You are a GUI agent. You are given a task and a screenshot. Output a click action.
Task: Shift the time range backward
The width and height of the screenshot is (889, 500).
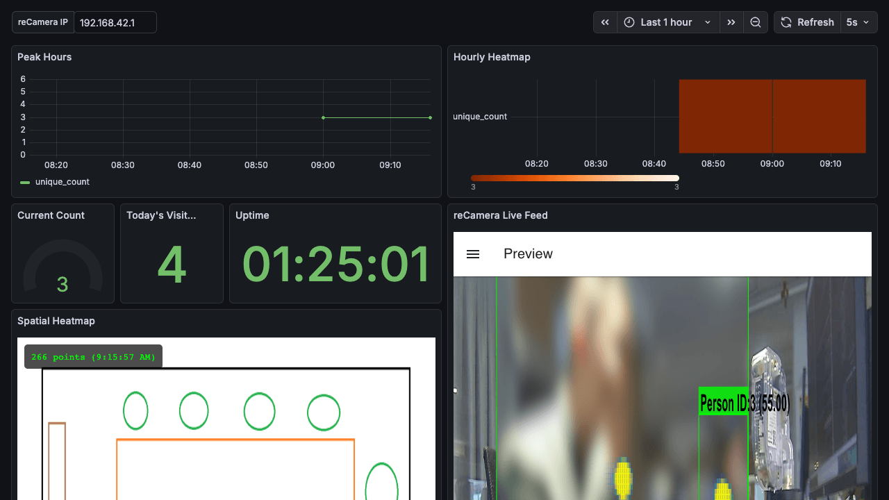click(605, 22)
